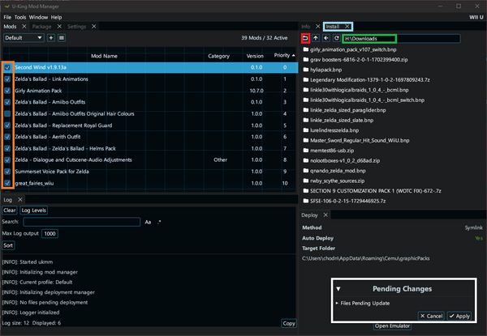This screenshot has height=336, width=487.
Task: Add a new profile with plus icon
Action: tap(51, 38)
